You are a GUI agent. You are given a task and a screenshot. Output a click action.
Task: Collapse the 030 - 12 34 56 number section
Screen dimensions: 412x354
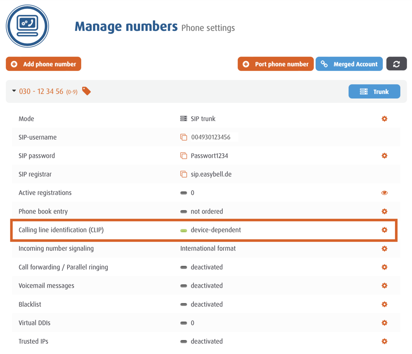[14, 91]
